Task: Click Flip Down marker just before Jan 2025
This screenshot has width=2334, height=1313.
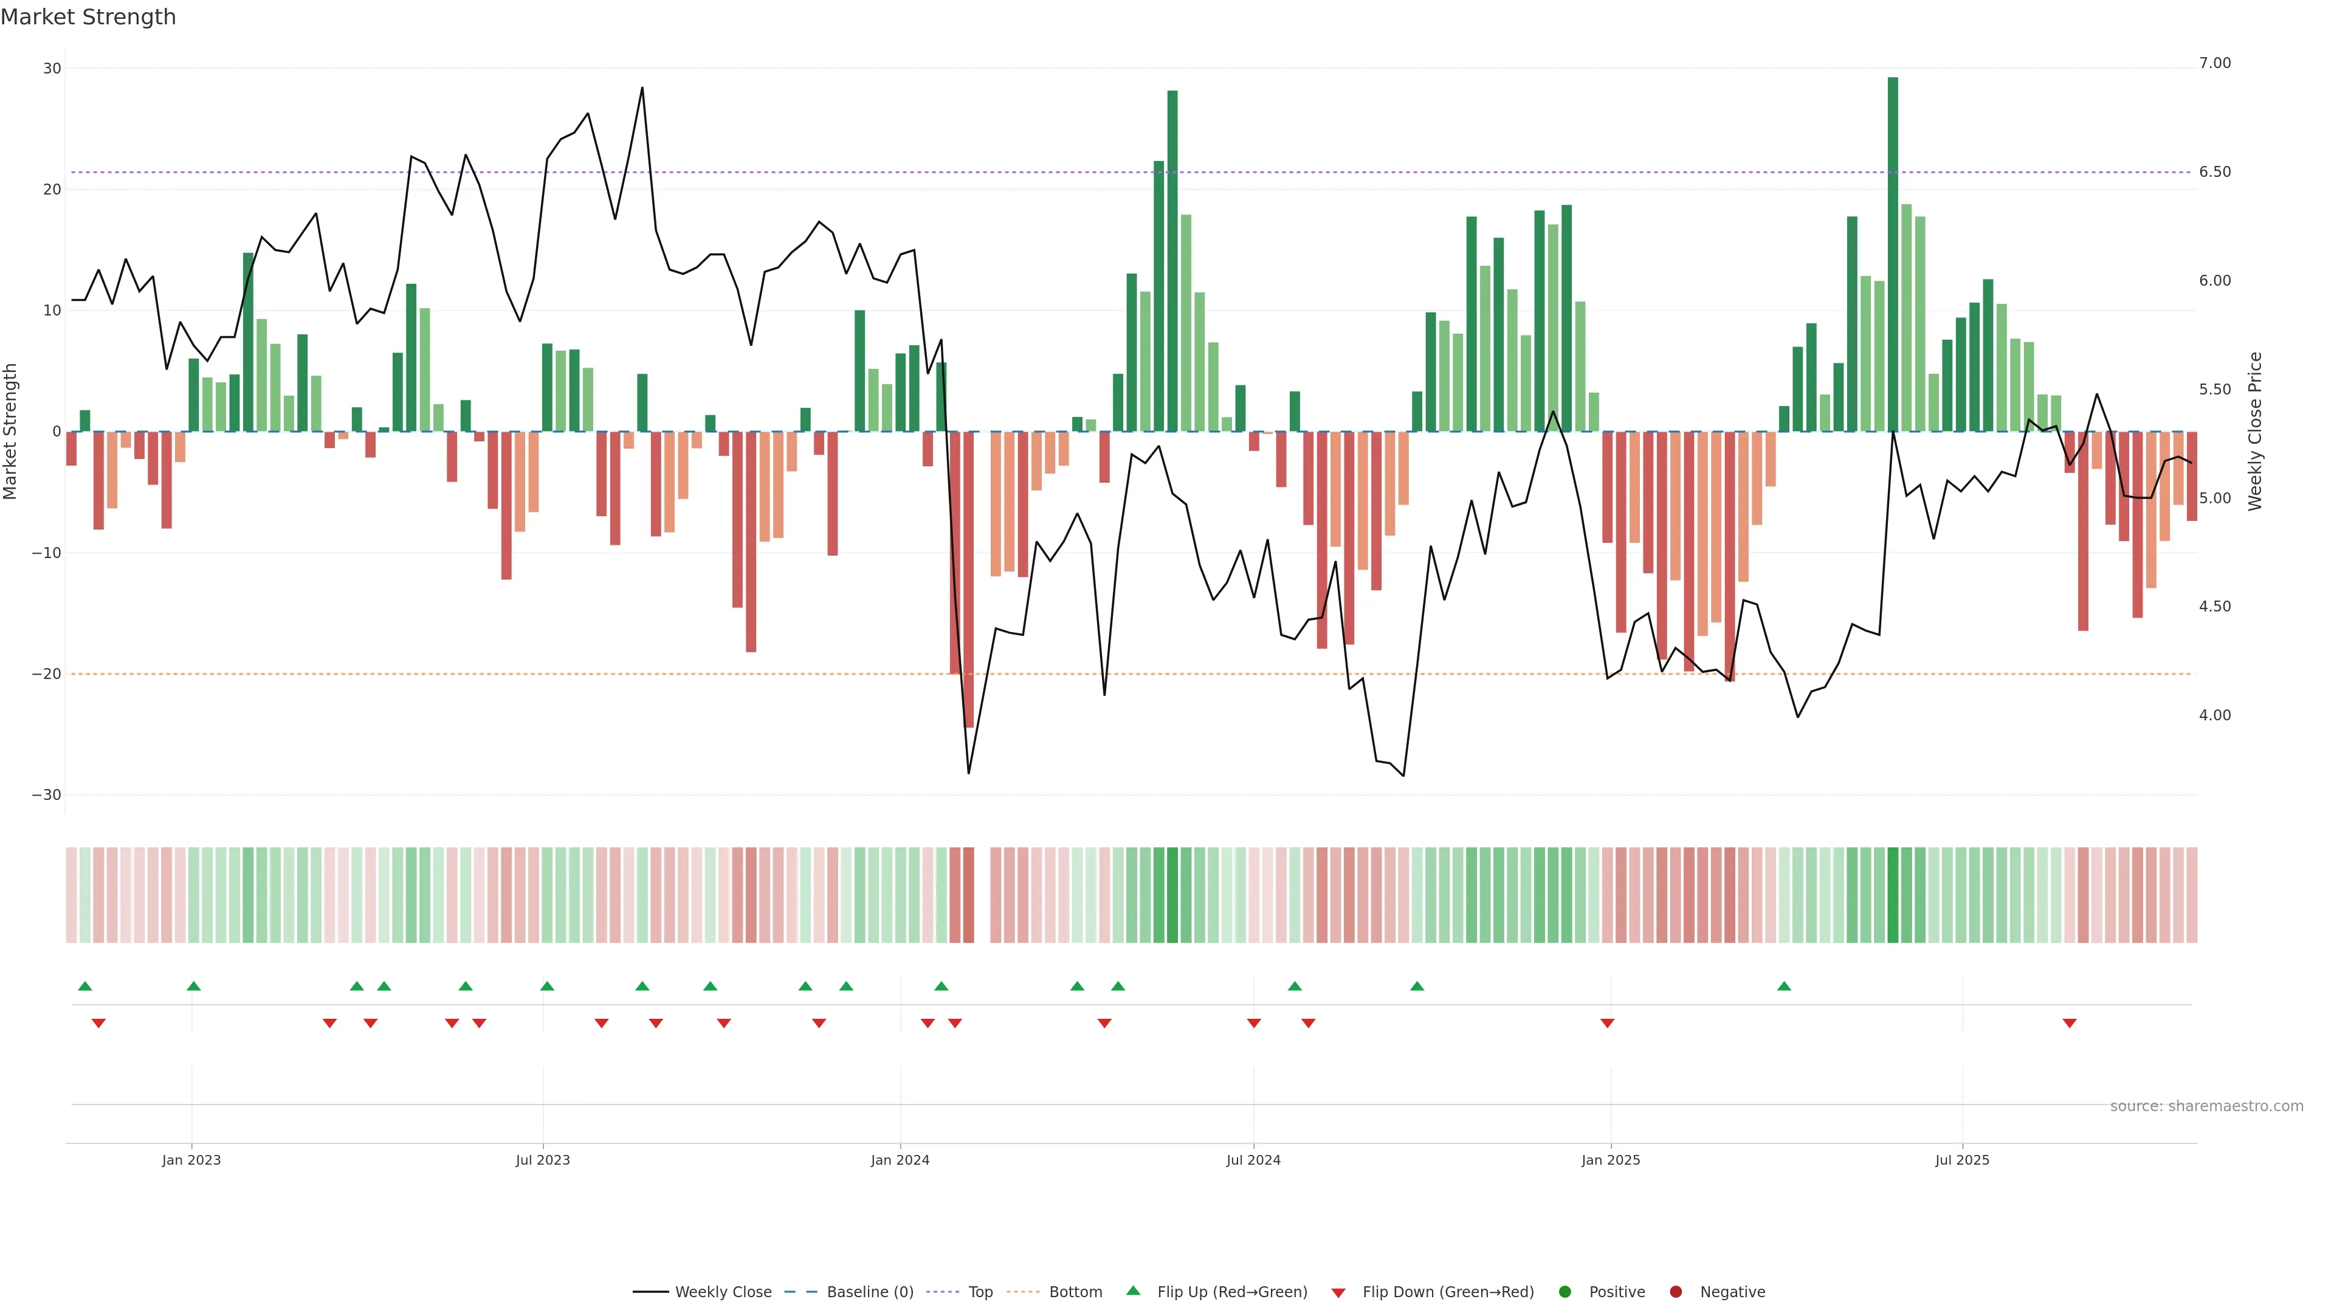Action: pos(1607,1023)
